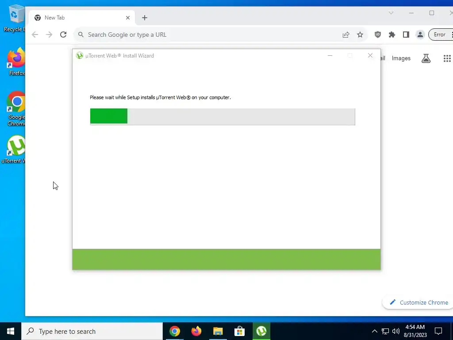Viewport: 453px width, 340px height.
Task: Click the Chrome reload page button
Action: coord(63,35)
